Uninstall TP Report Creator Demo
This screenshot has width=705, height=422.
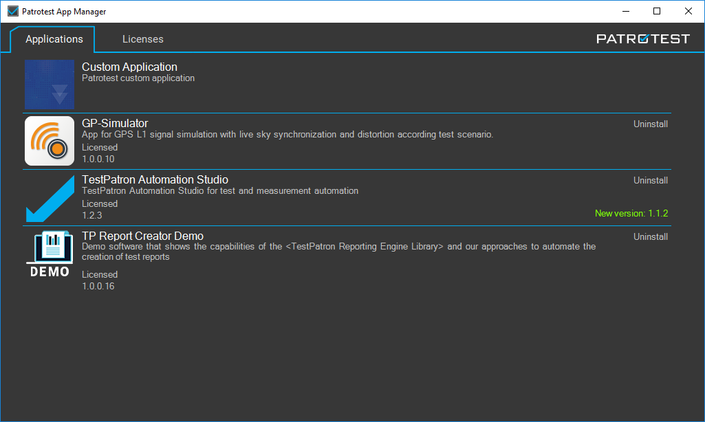[650, 237]
